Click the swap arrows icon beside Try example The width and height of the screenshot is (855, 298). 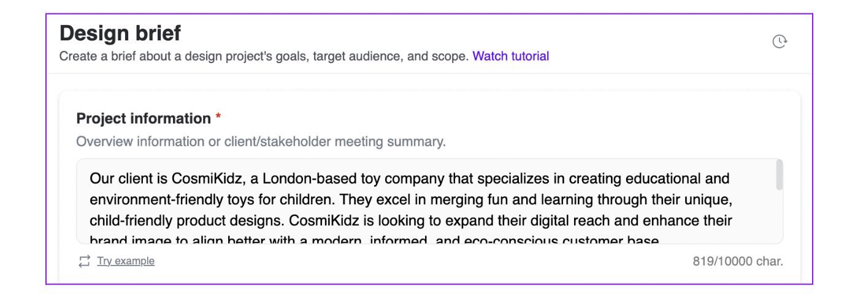[84, 261]
